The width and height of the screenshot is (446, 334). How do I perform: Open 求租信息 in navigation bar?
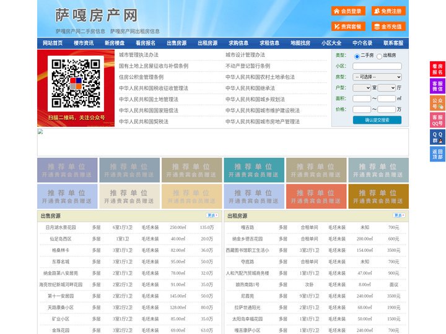[269, 43]
